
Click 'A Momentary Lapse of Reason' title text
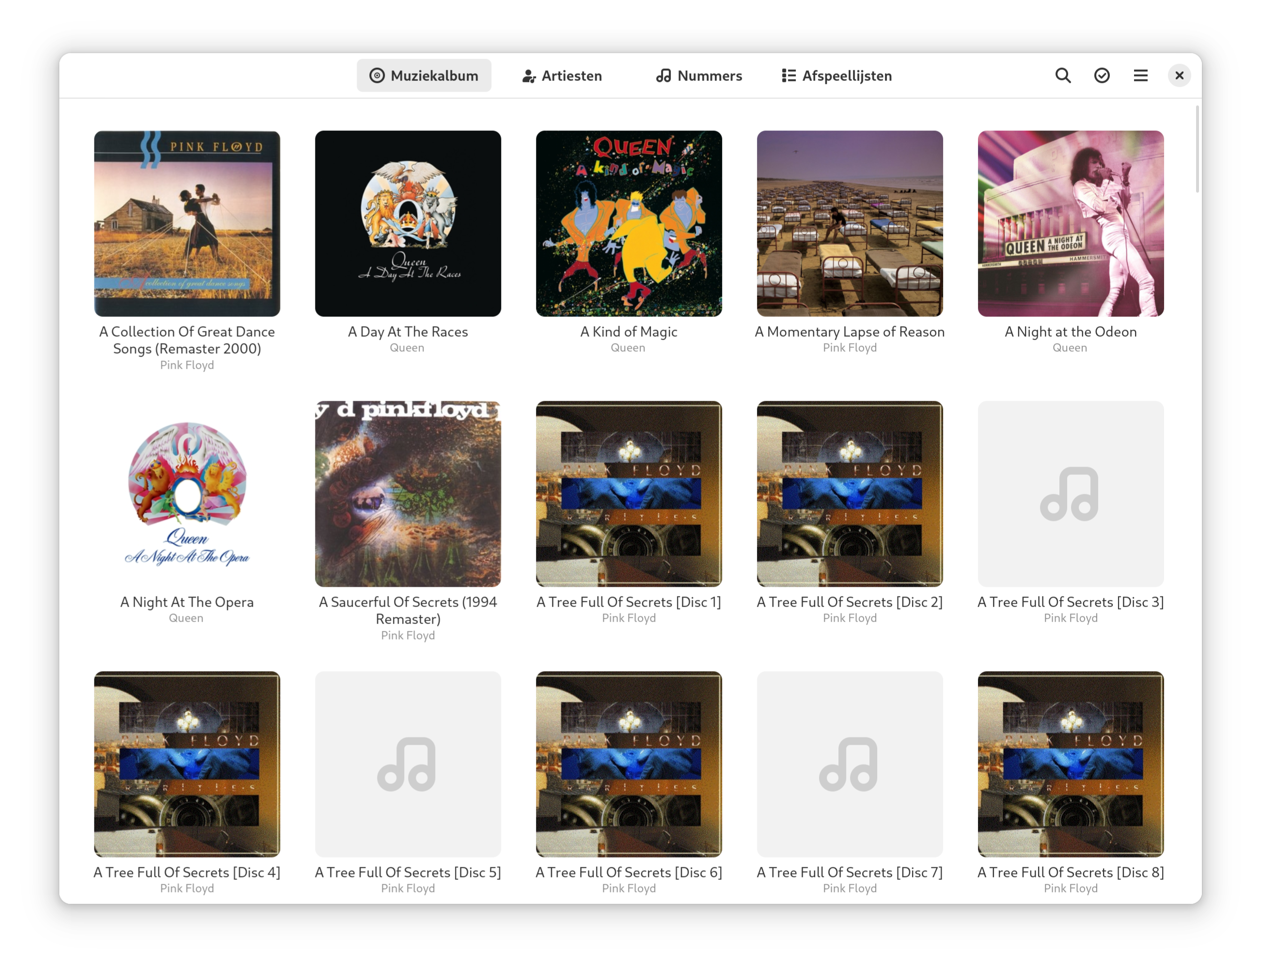849,332
